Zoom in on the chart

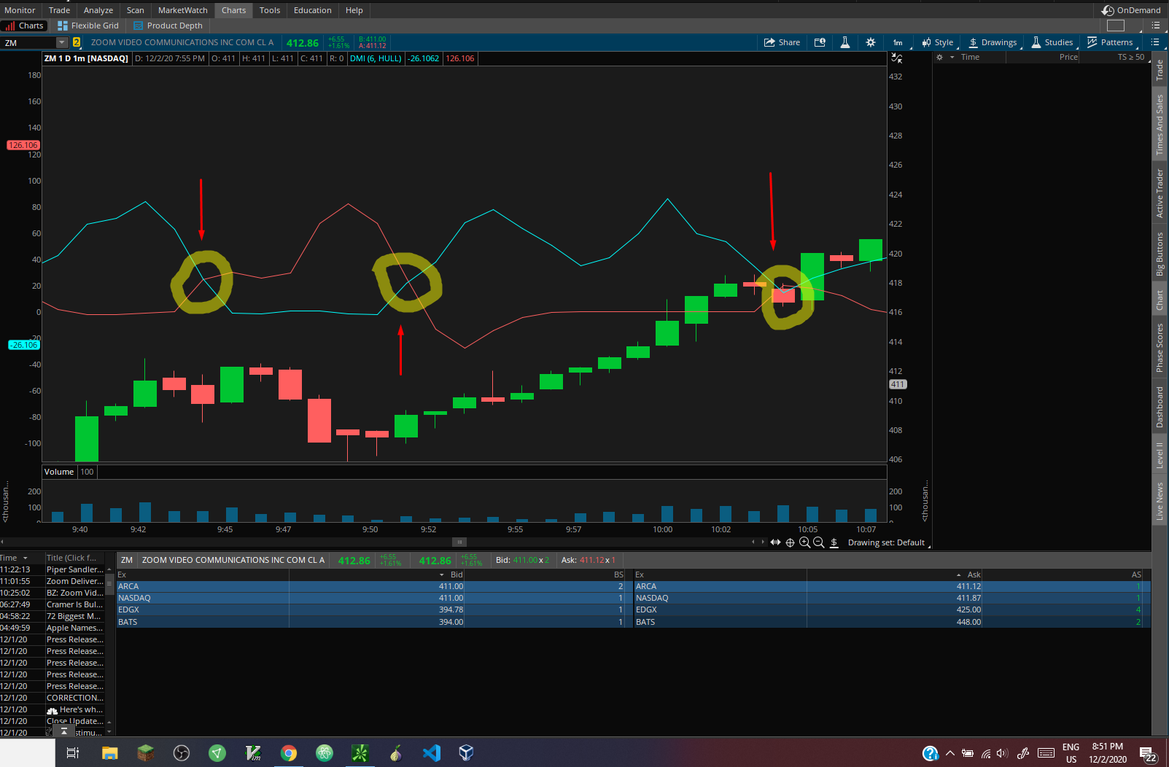click(804, 542)
